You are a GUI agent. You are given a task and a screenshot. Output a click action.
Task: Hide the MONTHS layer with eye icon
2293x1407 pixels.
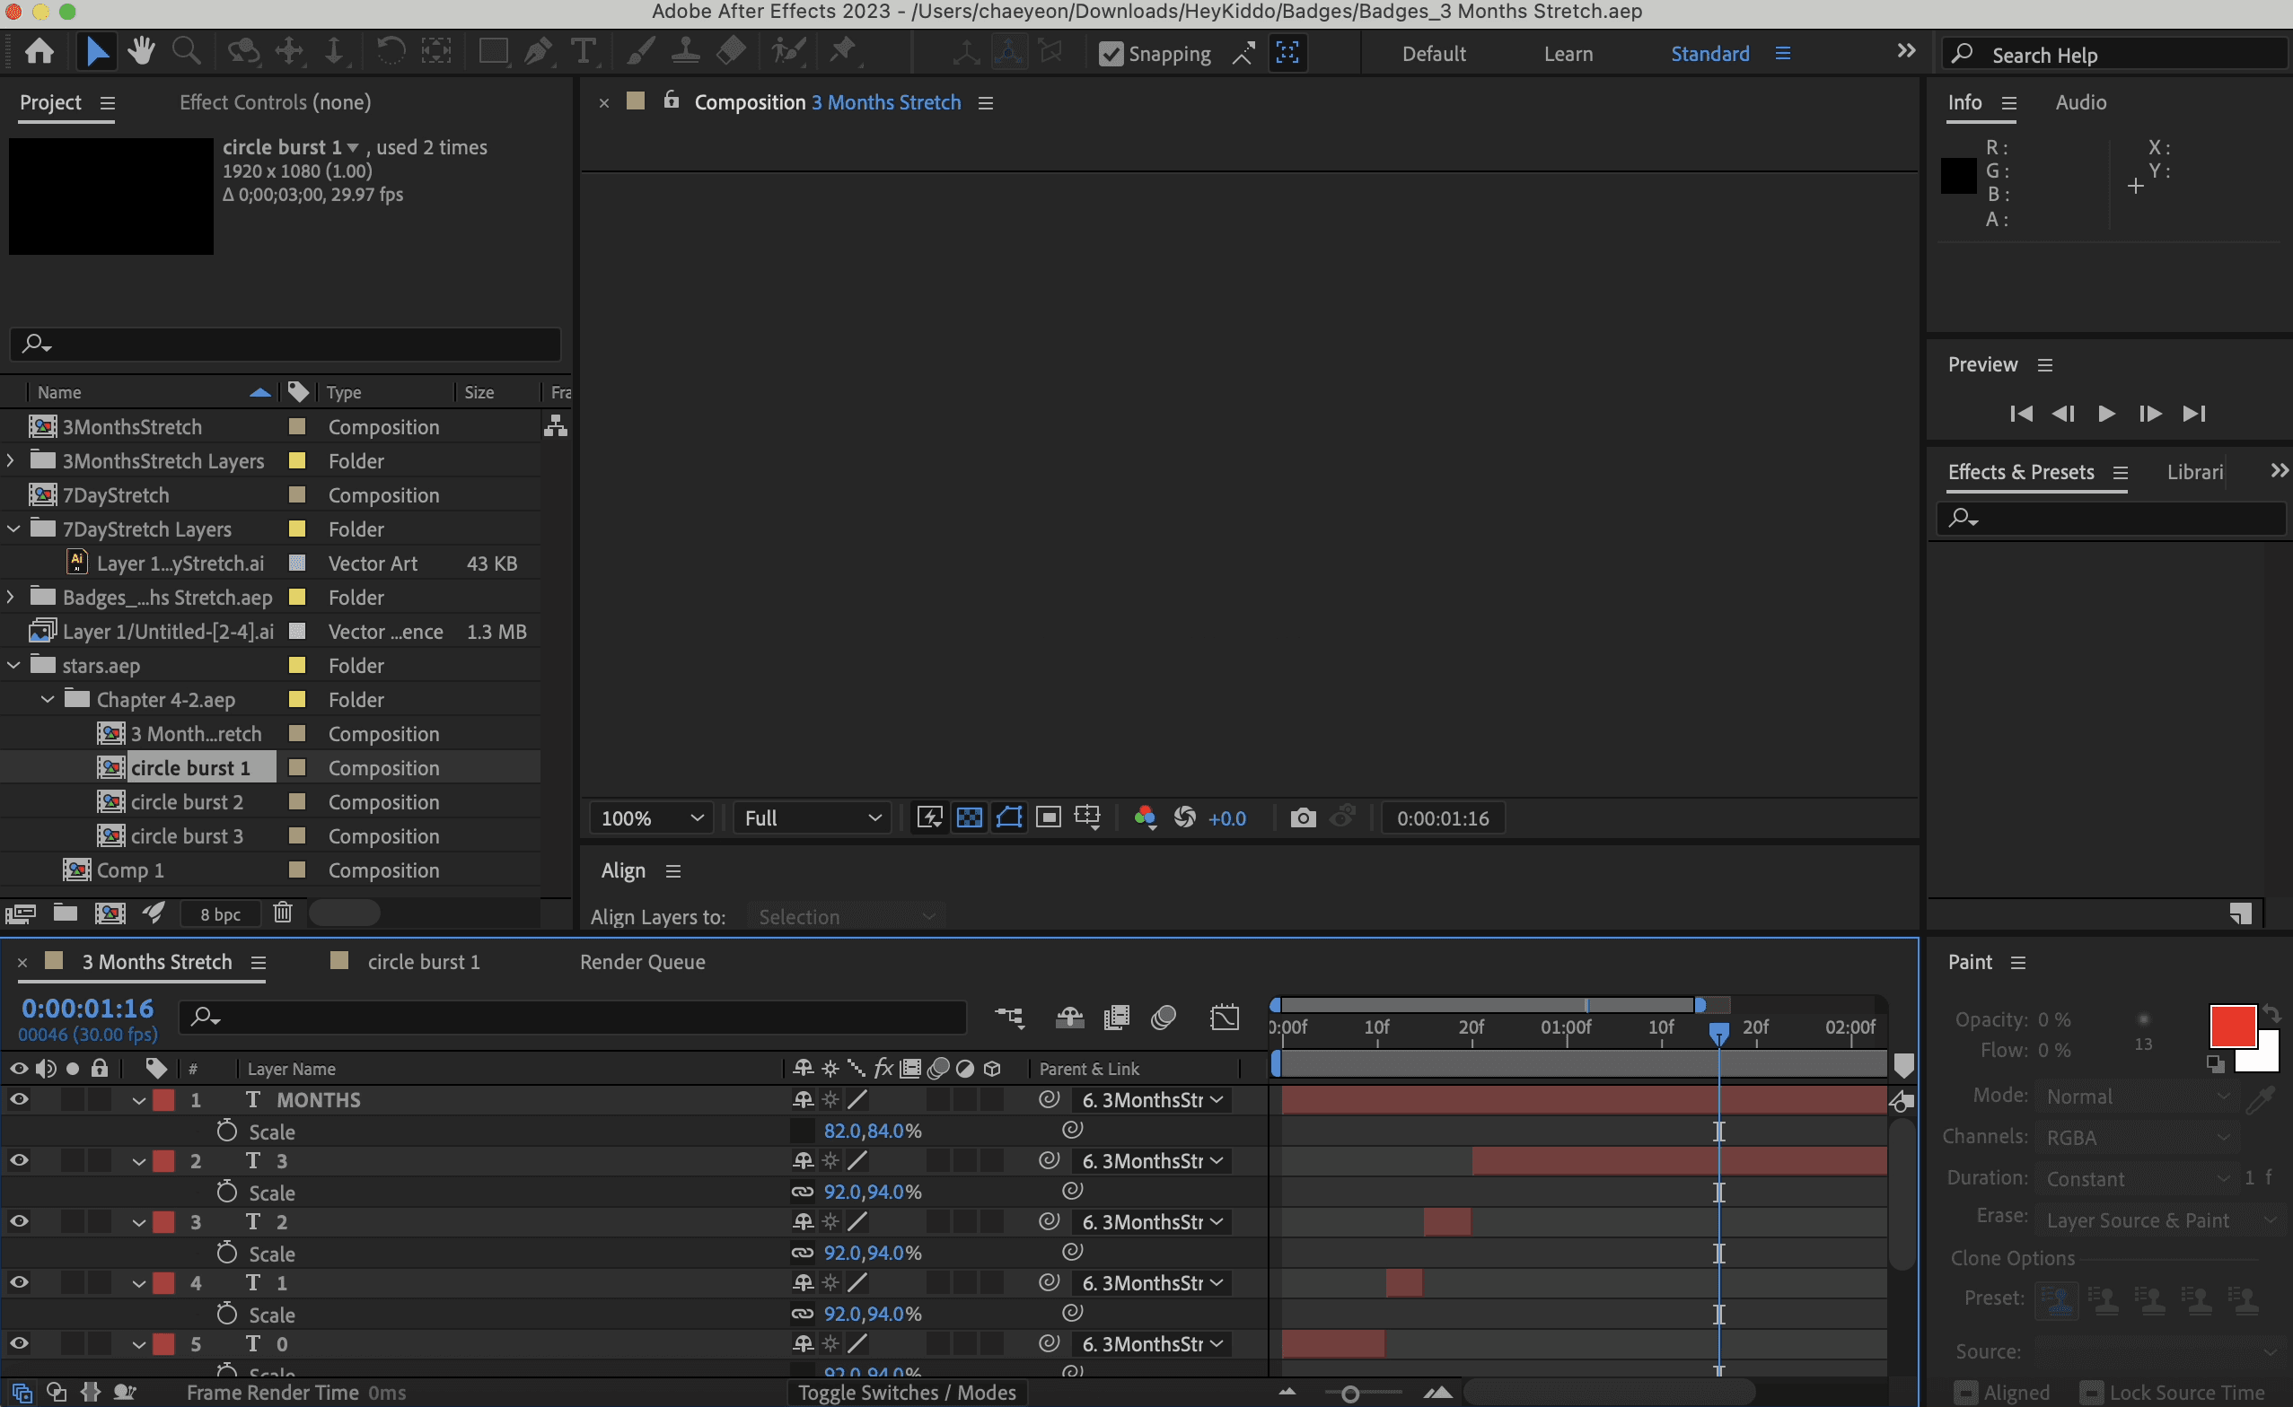pos(19,1100)
